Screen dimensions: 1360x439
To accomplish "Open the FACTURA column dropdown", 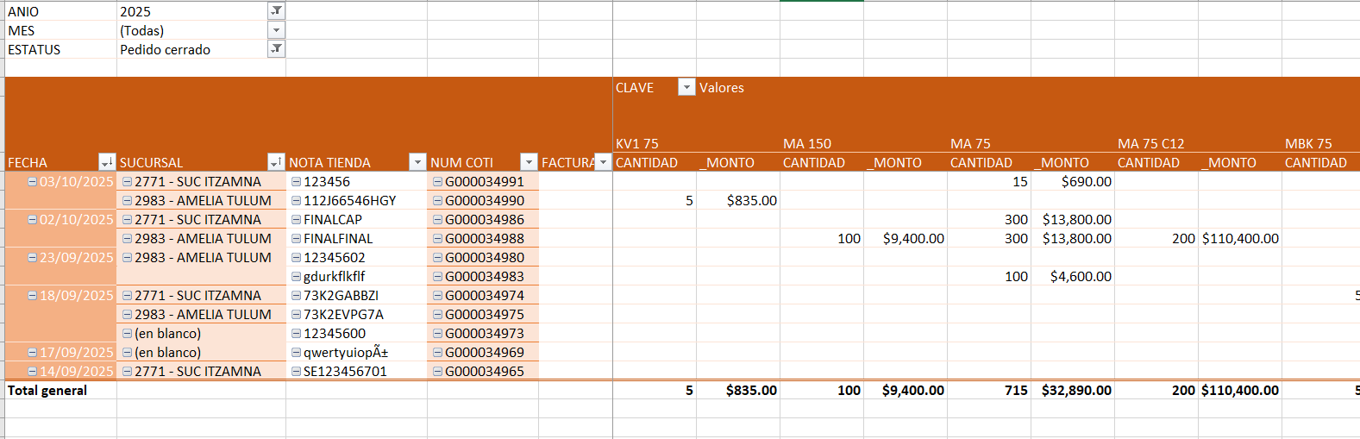I will click(x=603, y=162).
